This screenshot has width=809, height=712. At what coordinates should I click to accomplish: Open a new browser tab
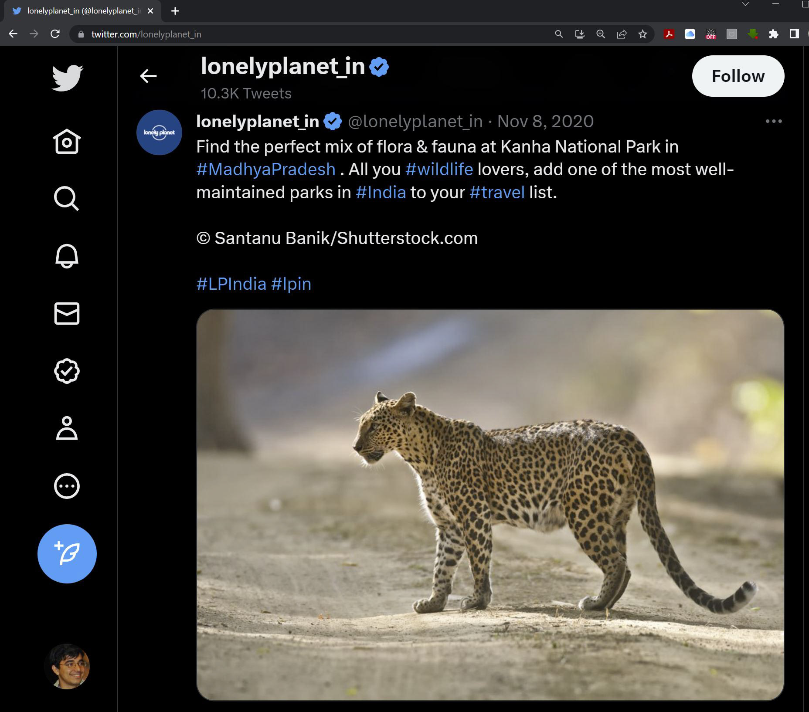(175, 11)
